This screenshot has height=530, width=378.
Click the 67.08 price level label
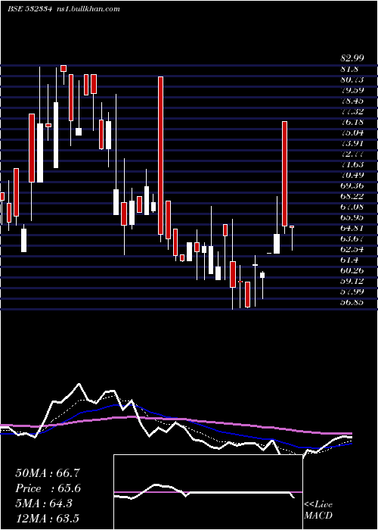coord(352,207)
